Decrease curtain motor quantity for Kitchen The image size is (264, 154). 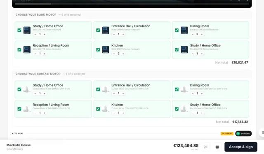[x=114, y=113]
